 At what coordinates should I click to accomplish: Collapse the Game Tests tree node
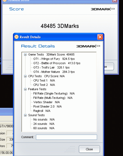coord(25,55)
